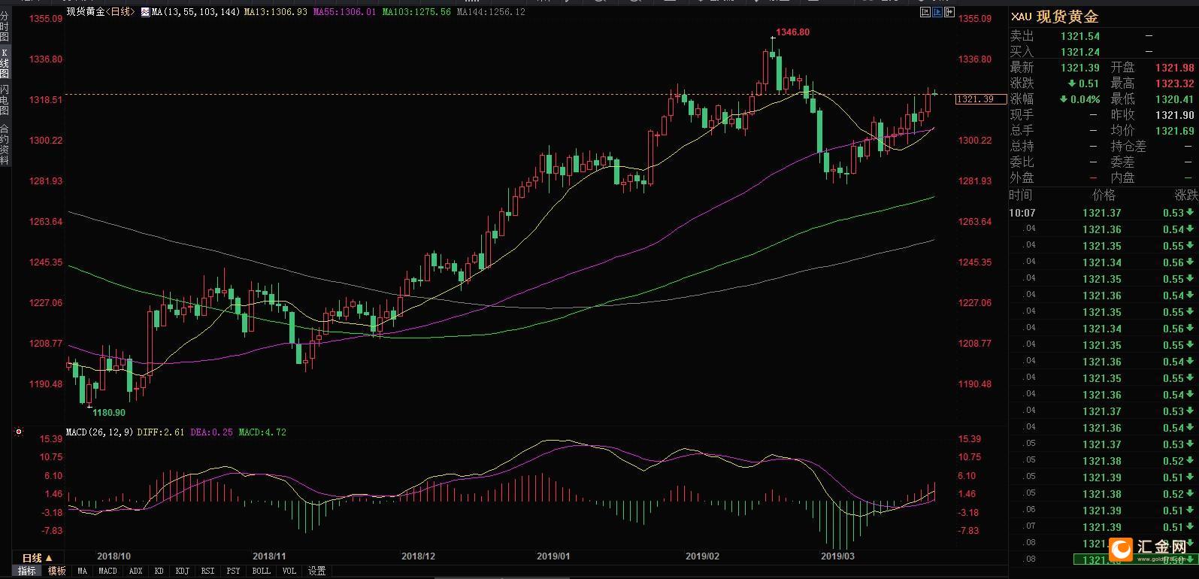This screenshot has width=1199, height=579.
Task: Apply the MA indicator button
Action: pyautogui.click(x=82, y=571)
